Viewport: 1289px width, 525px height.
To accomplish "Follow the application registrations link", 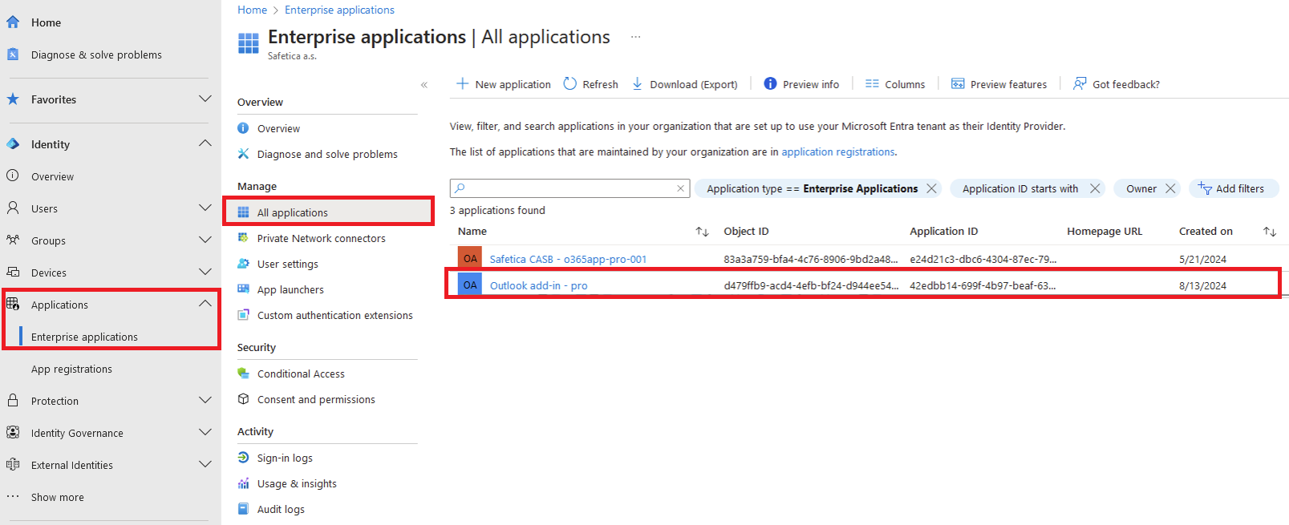I will 838,151.
